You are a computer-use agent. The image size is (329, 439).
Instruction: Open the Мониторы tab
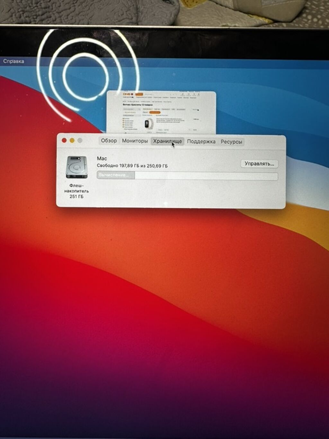(135, 141)
